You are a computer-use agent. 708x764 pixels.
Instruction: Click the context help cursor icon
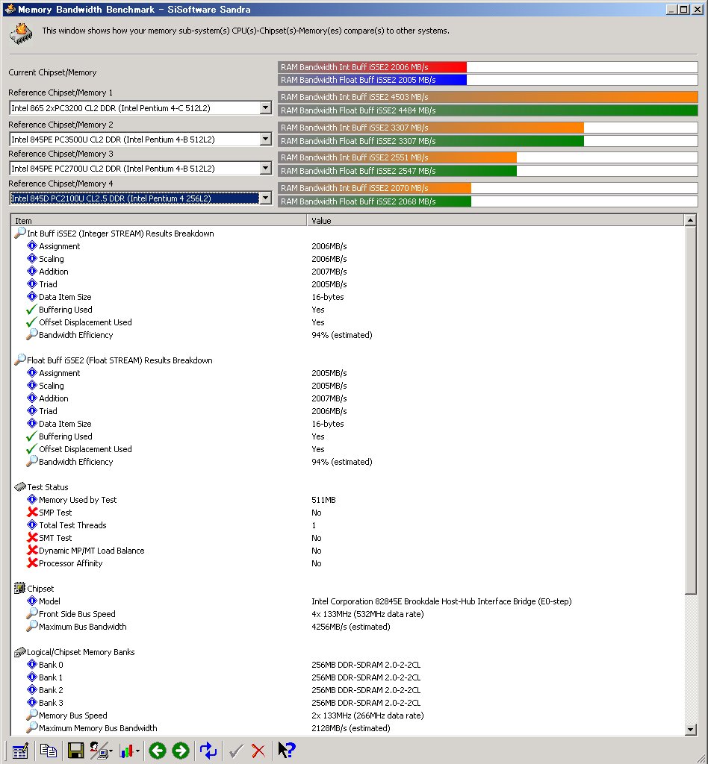(x=287, y=751)
